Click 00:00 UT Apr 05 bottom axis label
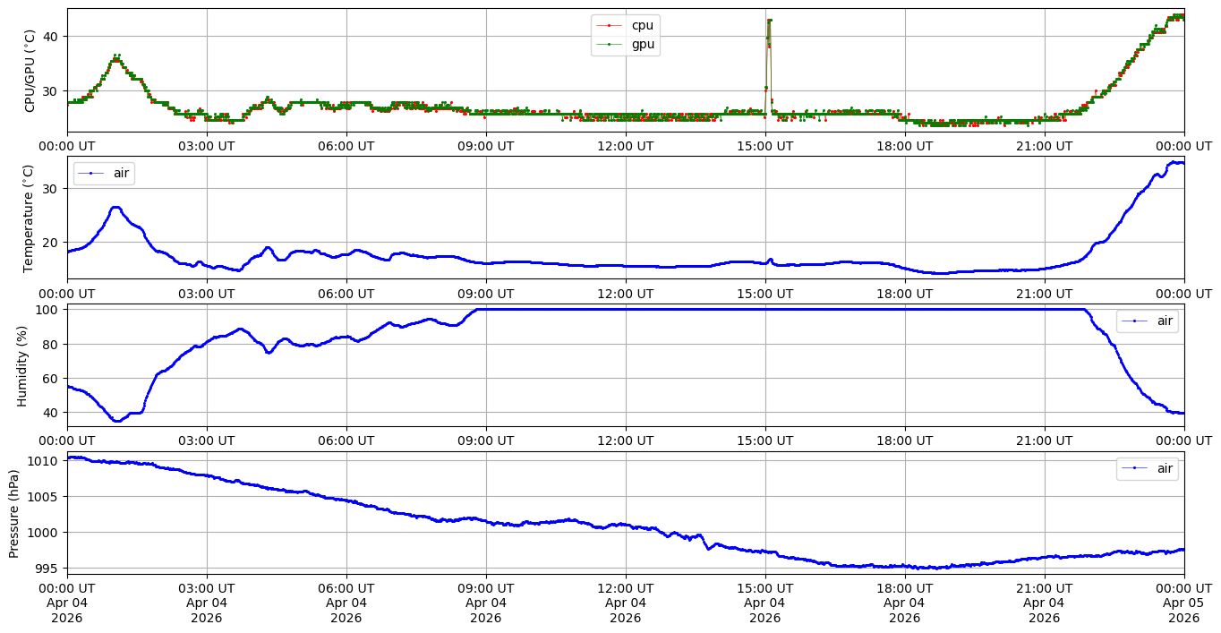The height and width of the screenshot is (633, 1221). coord(1183,604)
